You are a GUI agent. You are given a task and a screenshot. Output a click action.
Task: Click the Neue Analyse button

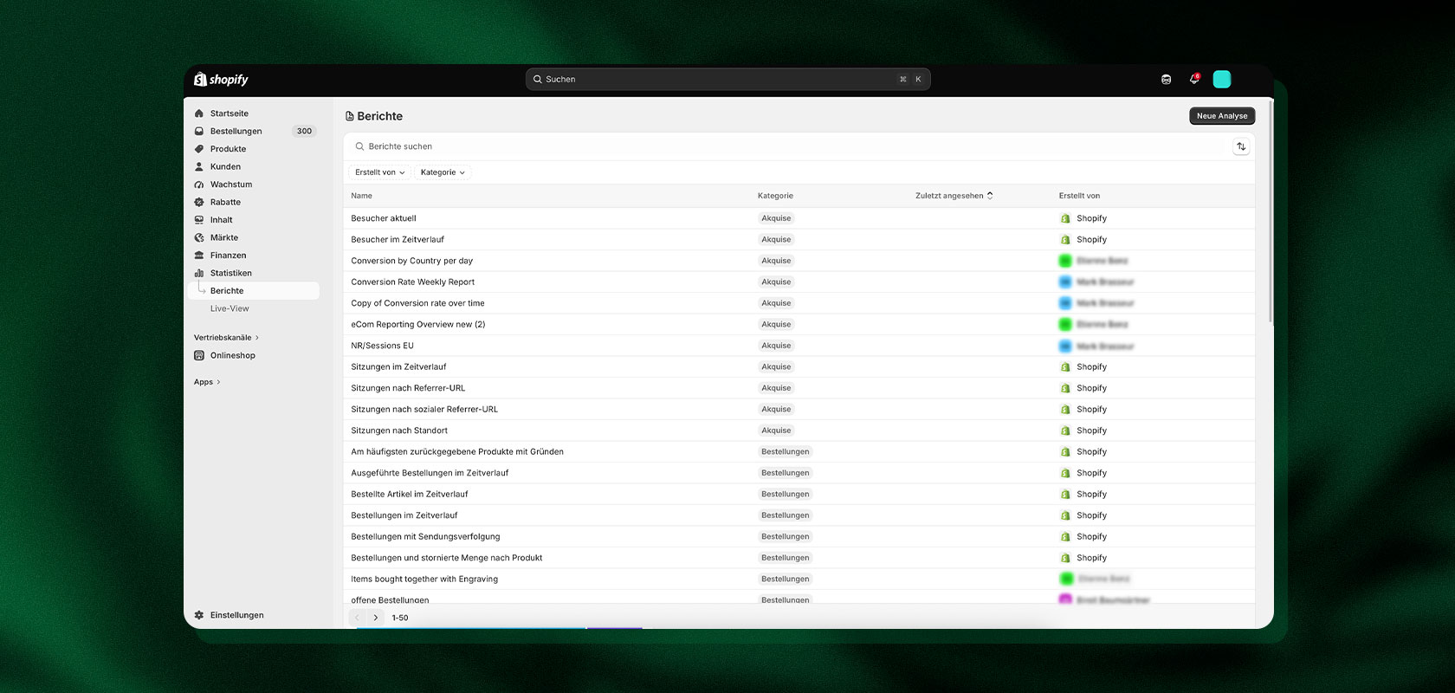point(1222,116)
